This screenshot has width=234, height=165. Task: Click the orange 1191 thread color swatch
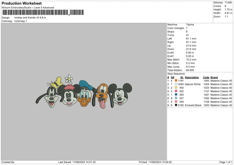176,81
